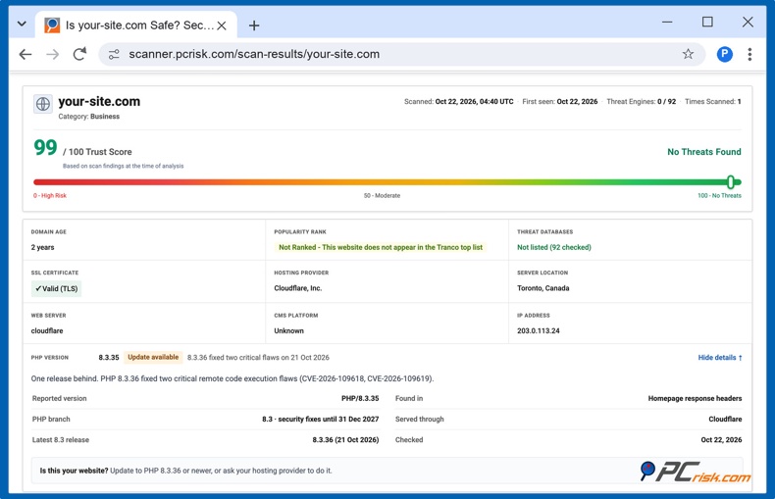The height and width of the screenshot is (499, 775).
Task: Click the '2 years' domain age value
Action: click(42, 247)
